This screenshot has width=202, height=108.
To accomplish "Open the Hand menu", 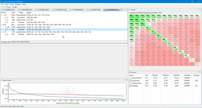I will click(6, 4).
